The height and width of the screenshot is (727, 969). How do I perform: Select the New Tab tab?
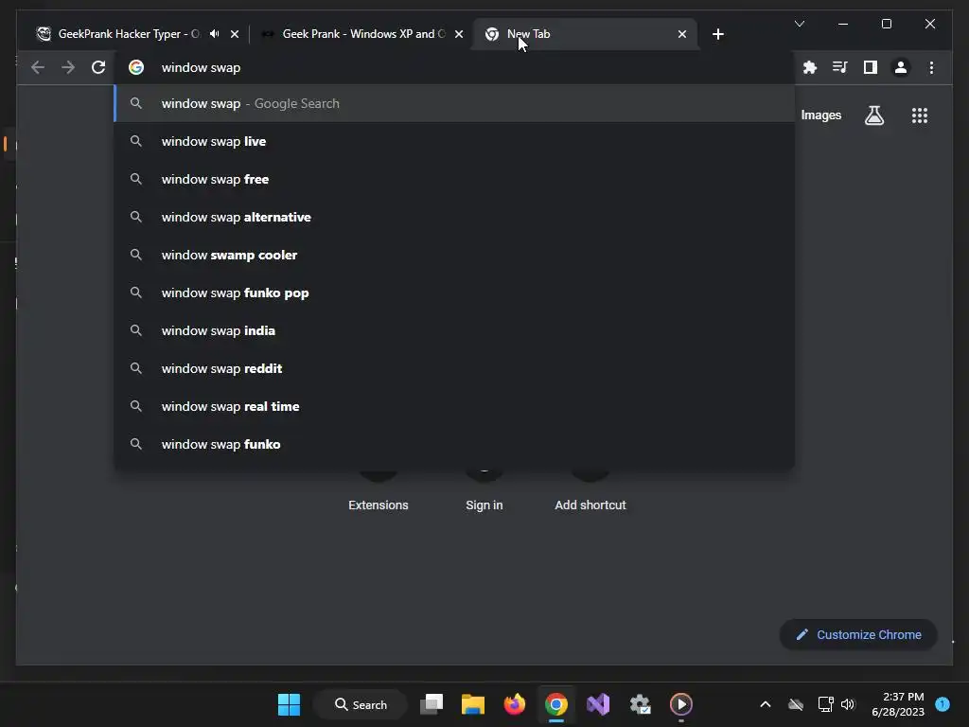click(585, 34)
